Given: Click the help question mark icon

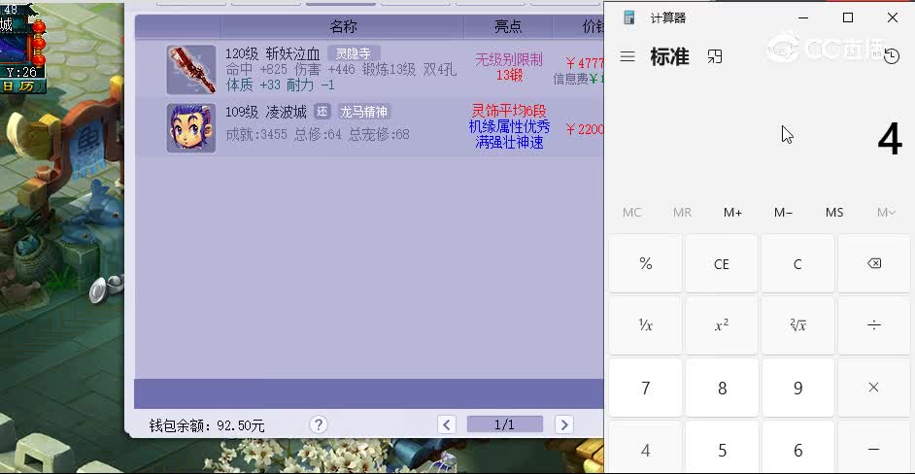Looking at the screenshot, I should [318, 424].
